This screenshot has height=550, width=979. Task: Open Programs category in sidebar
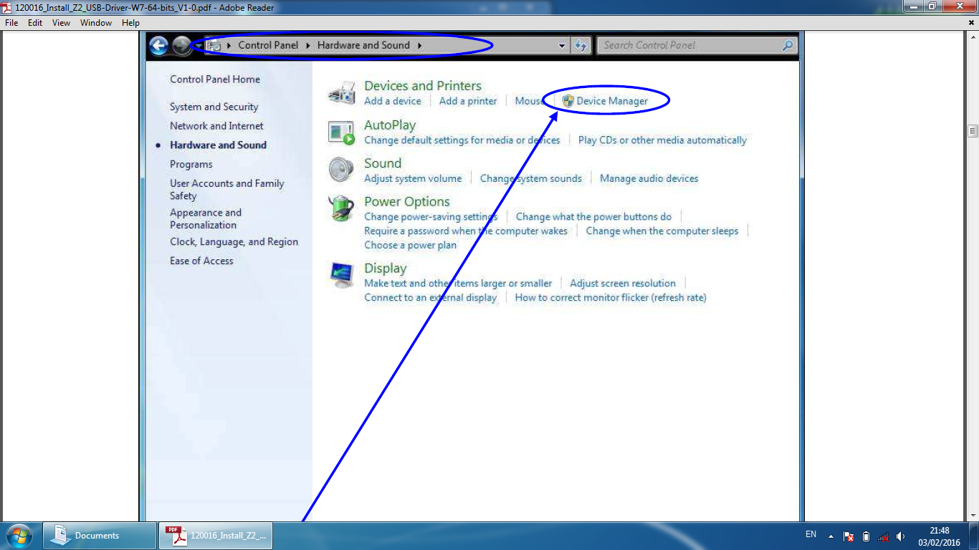tap(191, 165)
